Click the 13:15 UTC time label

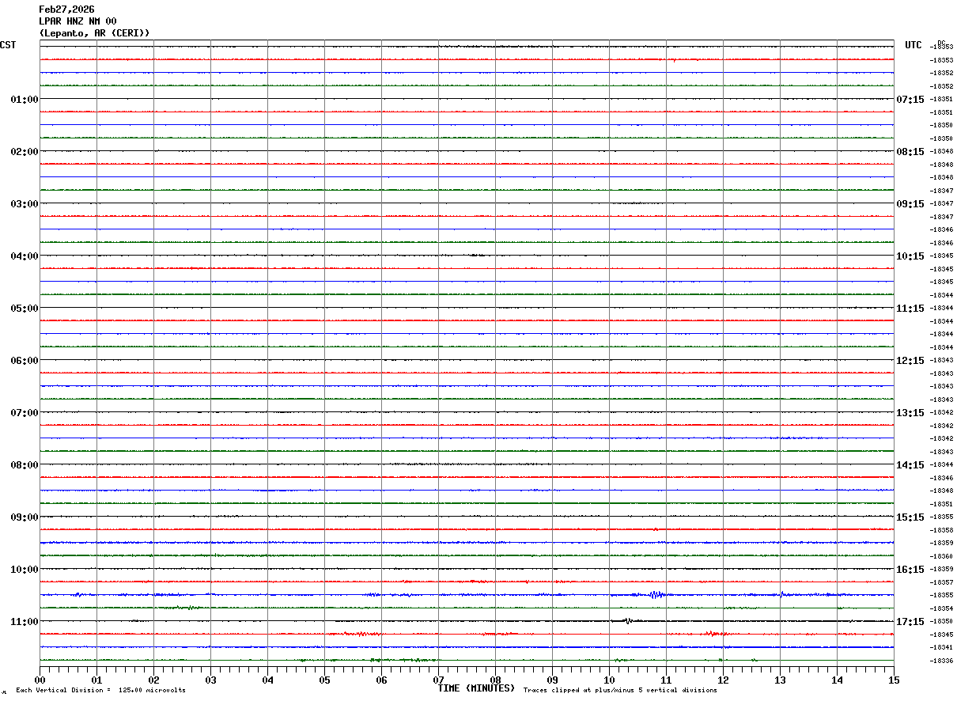[910, 413]
